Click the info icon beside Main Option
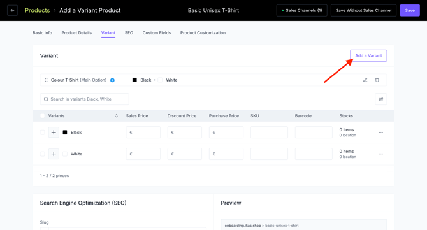Viewport: 427px width, 230px height. pyautogui.click(x=112, y=80)
